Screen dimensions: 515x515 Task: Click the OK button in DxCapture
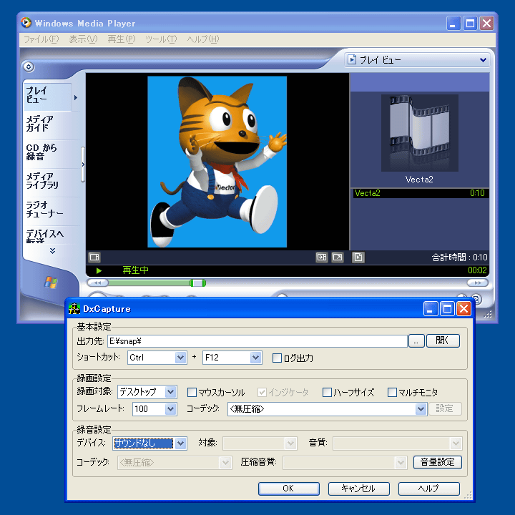tap(289, 489)
